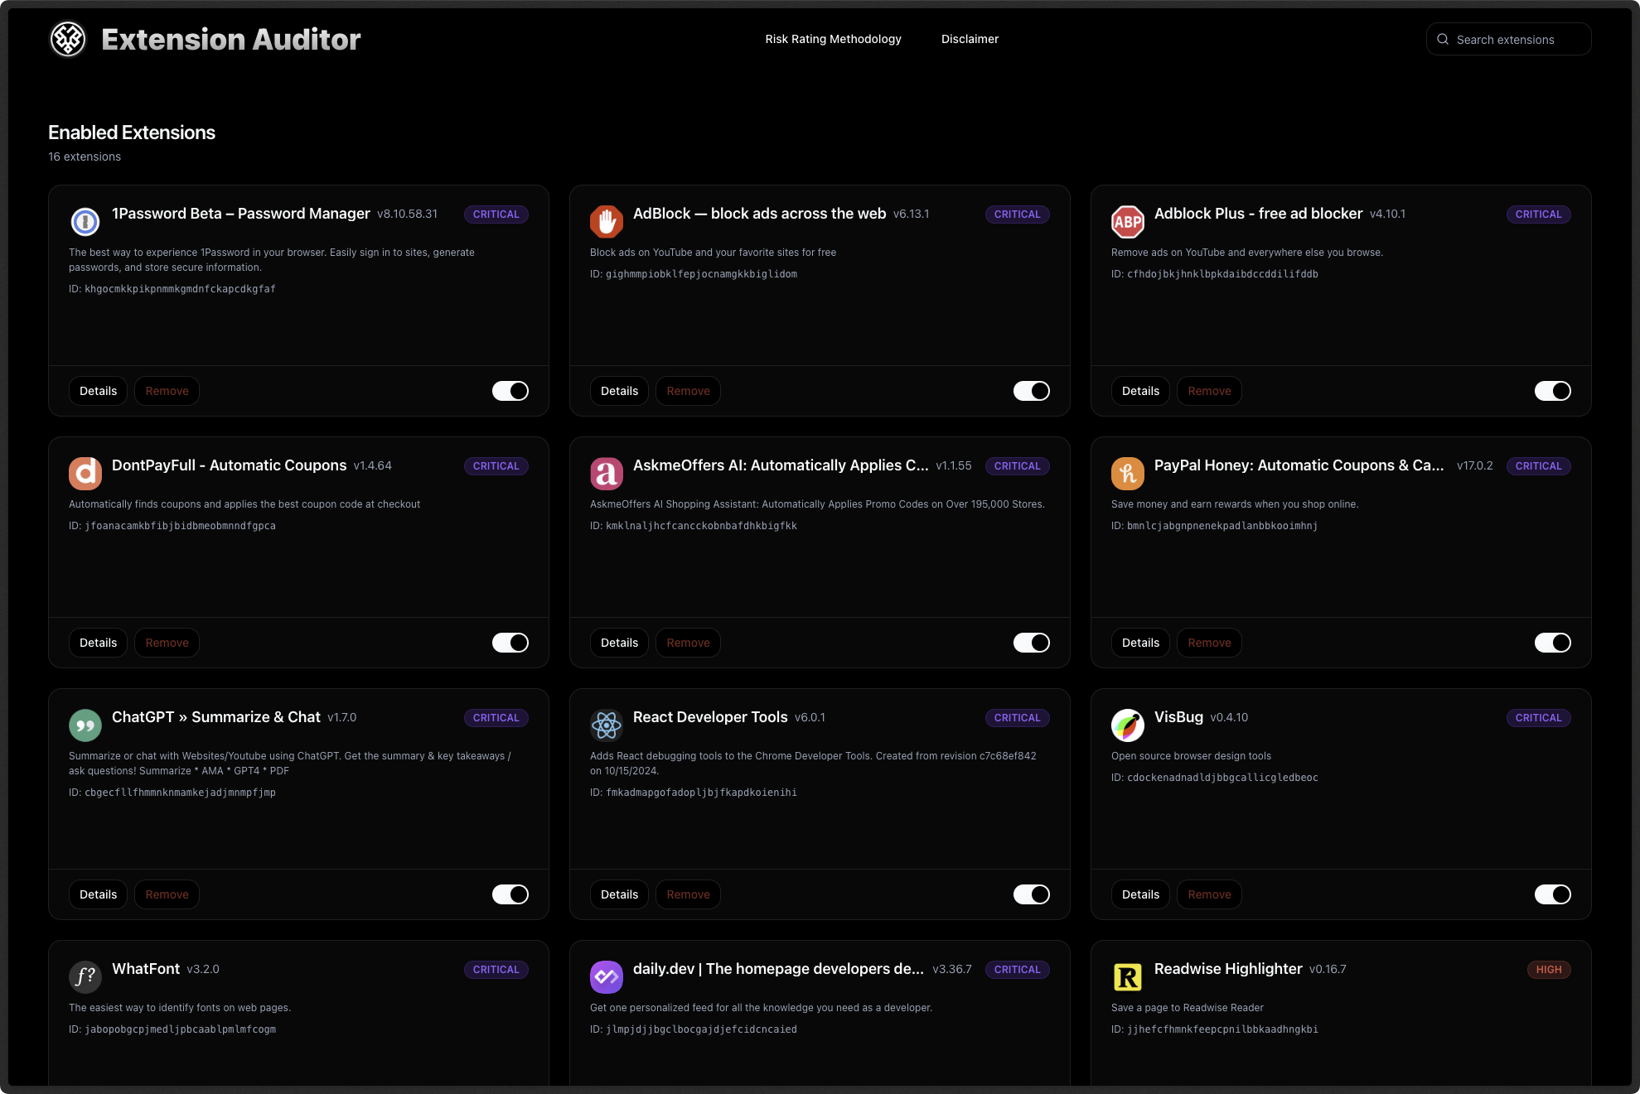Screen dimensions: 1640x1094
Task: Remove the AdBlock extension
Action: point(688,391)
